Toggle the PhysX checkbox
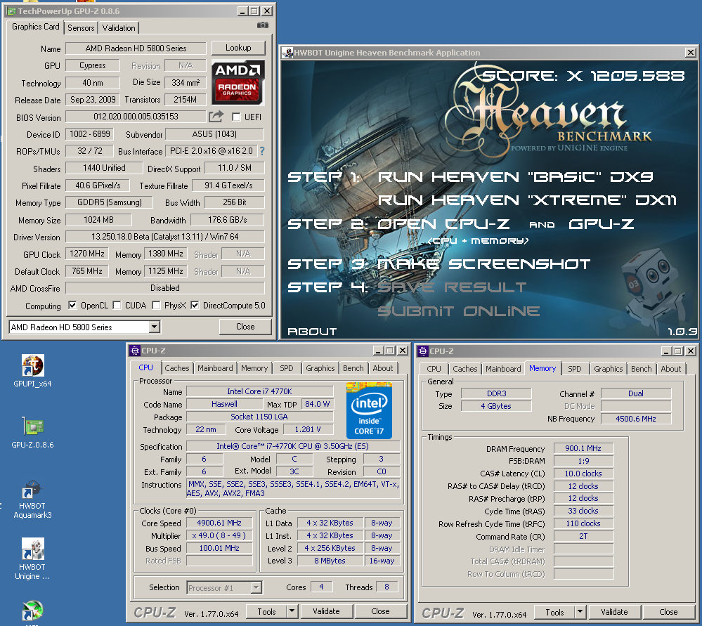 click(156, 306)
